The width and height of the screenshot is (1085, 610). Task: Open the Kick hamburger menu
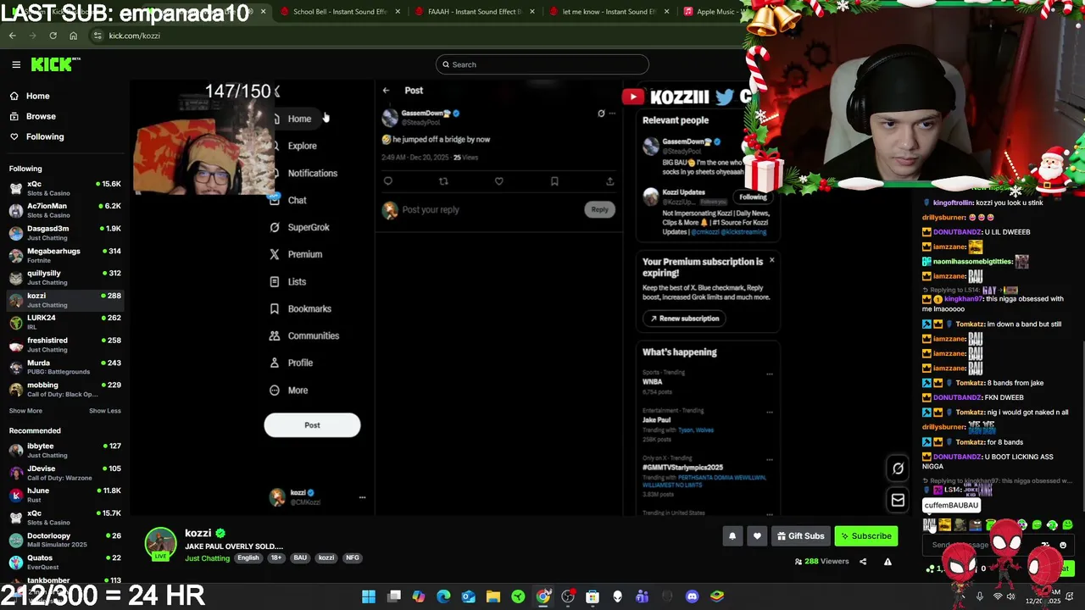[16, 64]
